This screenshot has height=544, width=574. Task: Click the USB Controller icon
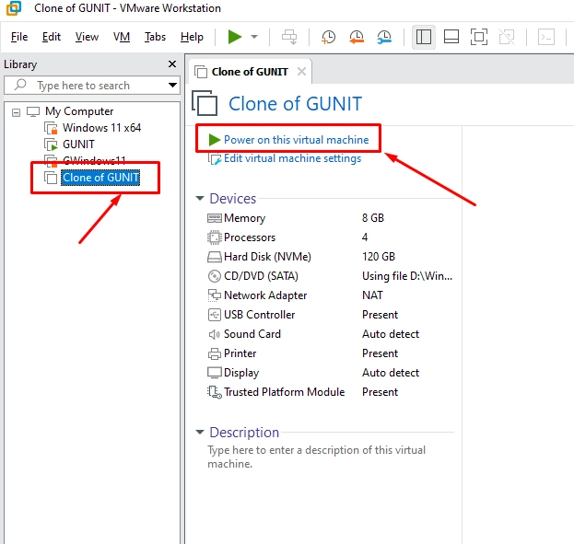pos(214,315)
